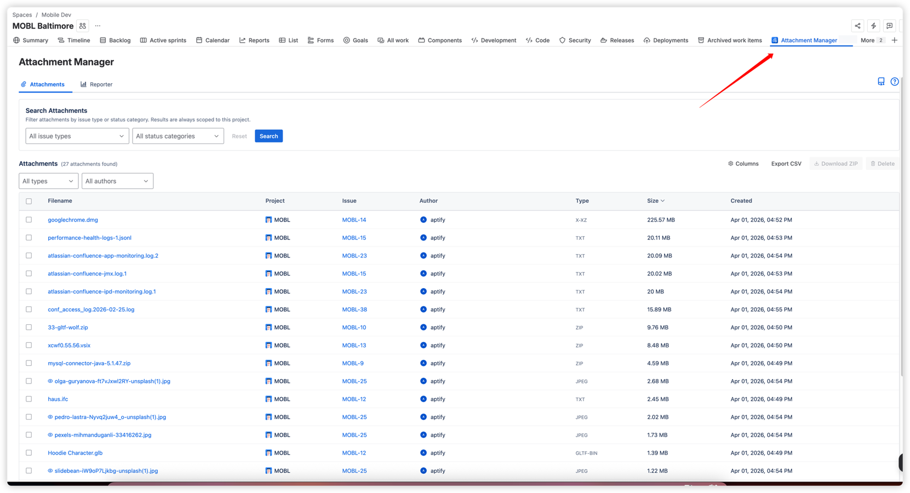Click the blue documentation bookmark icon

click(x=880, y=81)
